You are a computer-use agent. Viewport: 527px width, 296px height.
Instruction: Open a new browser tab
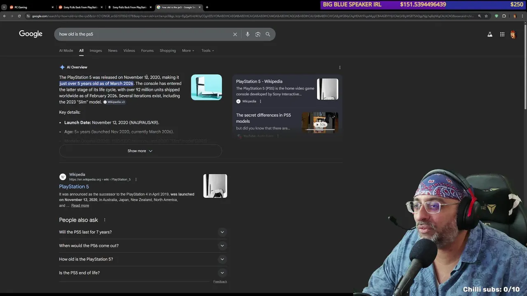pyautogui.click(x=207, y=7)
